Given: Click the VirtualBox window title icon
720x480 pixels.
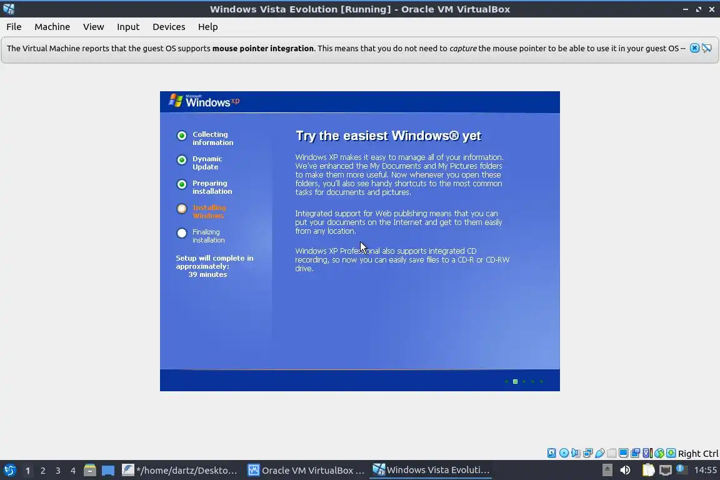Looking at the screenshot, I should (9, 9).
